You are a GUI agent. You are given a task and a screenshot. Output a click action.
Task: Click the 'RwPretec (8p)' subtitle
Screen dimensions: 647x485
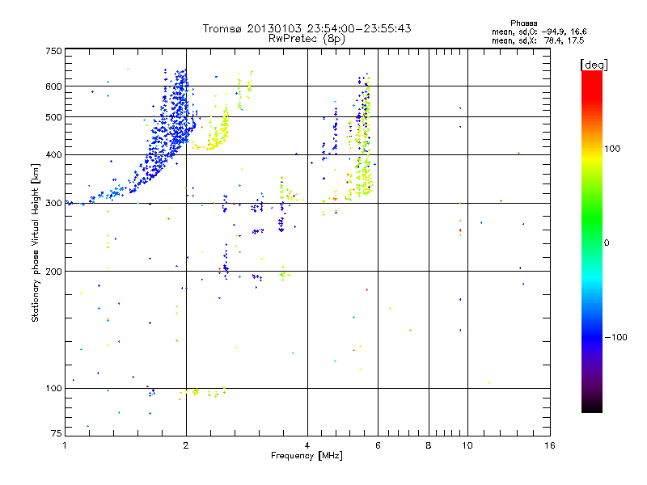(307, 39)
